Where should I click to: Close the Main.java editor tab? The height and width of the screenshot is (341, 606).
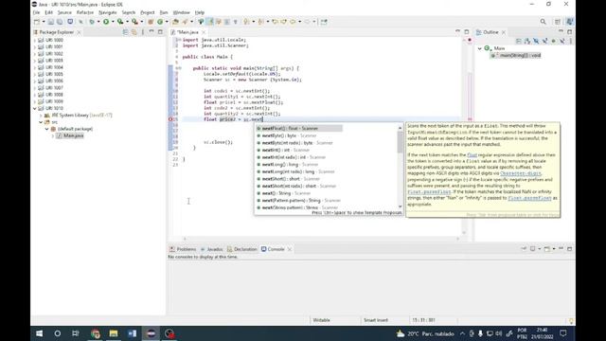click(204, 32)
